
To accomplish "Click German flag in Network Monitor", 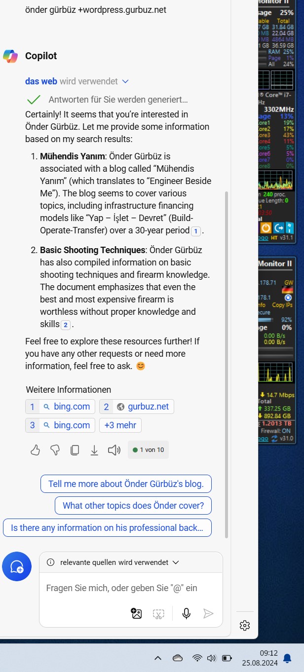I will point(288,289).
